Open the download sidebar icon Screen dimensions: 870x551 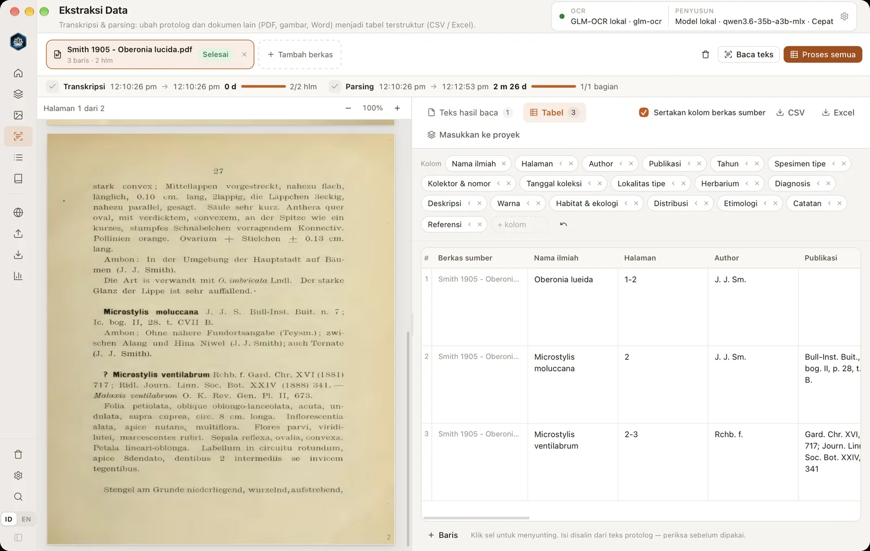(18, 255)
